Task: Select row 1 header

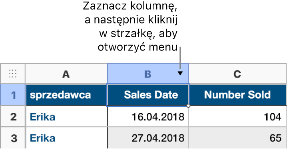Action: coord(13,95)
